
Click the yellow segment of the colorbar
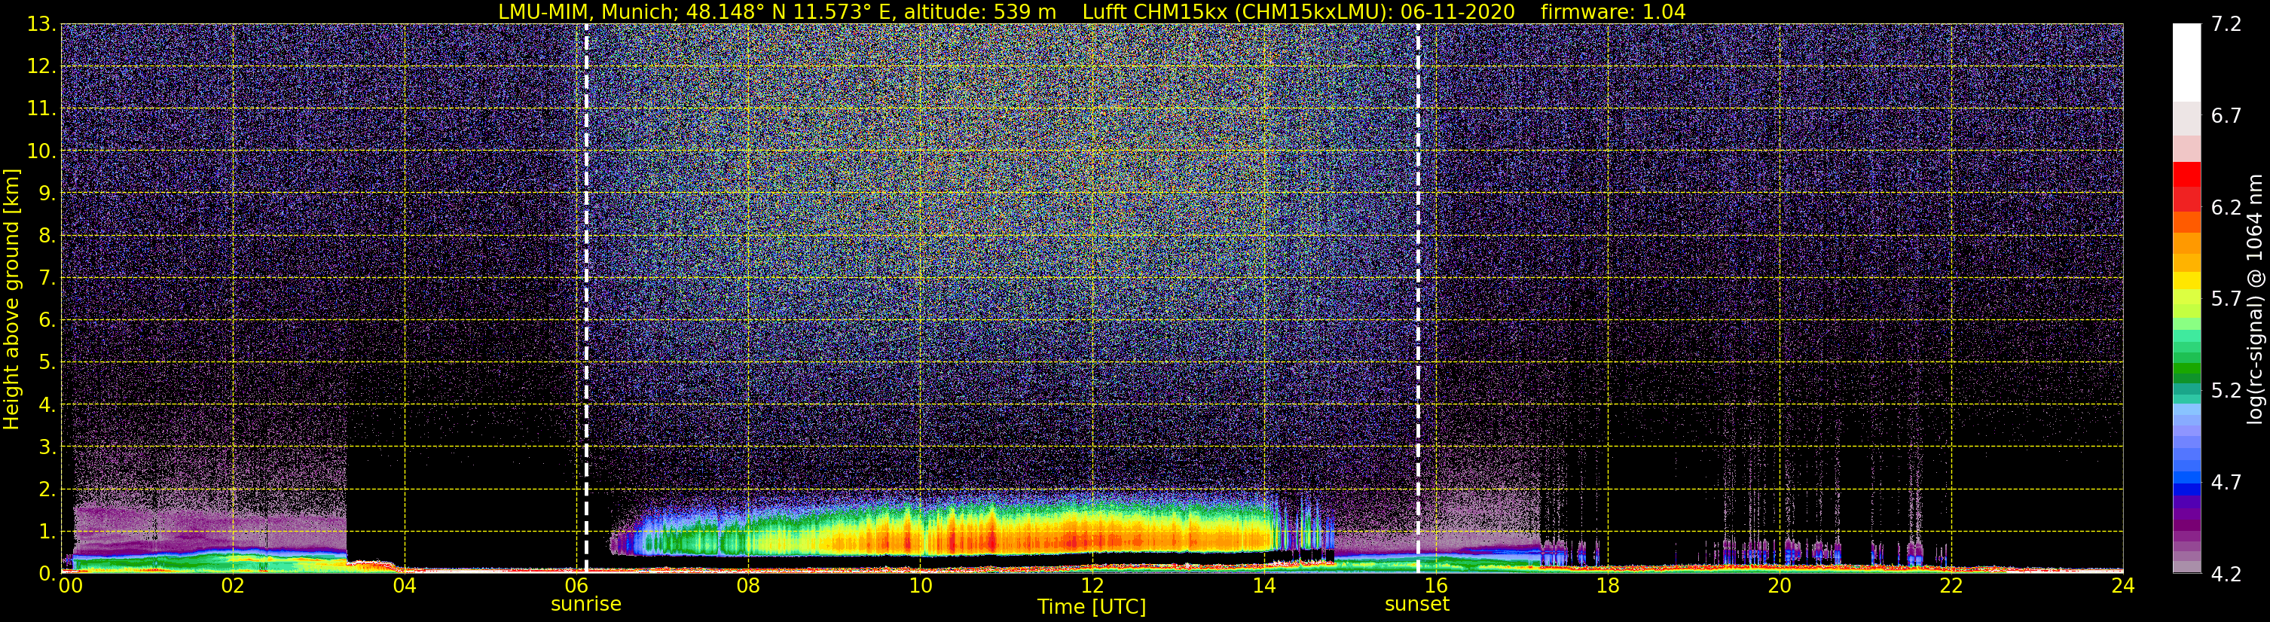(x=2186, y=281)
